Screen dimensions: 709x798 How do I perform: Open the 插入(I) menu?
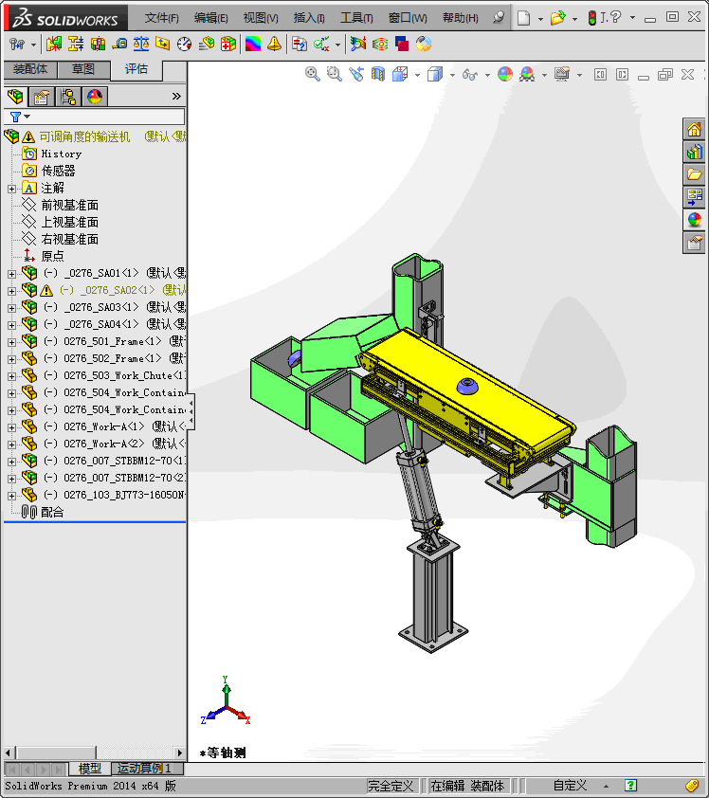coord(309,18)
